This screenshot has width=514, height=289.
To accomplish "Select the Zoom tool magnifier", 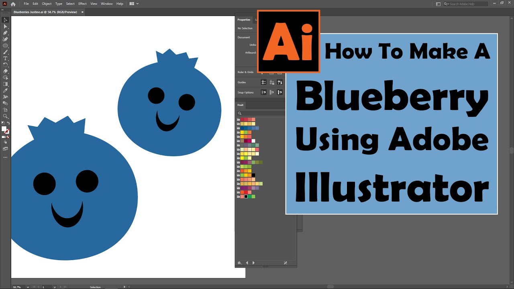I will 6,116.
